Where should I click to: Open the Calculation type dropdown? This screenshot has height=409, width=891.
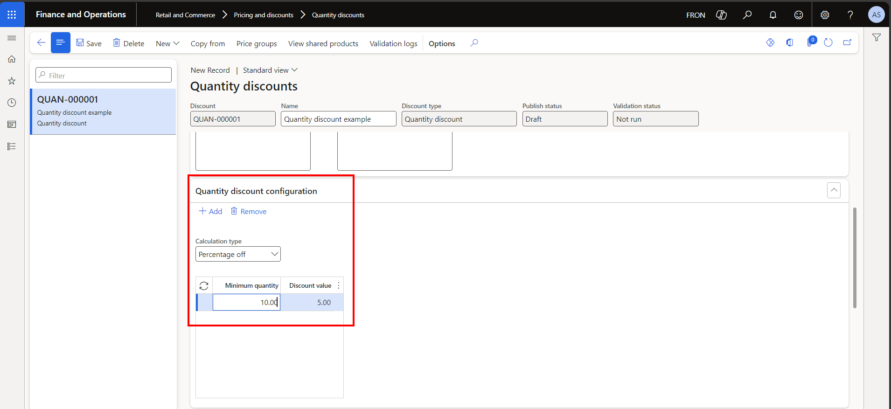coord(238,254)
